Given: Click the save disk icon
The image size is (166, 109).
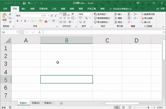Looking at the screenshot, I should [24, 3].
